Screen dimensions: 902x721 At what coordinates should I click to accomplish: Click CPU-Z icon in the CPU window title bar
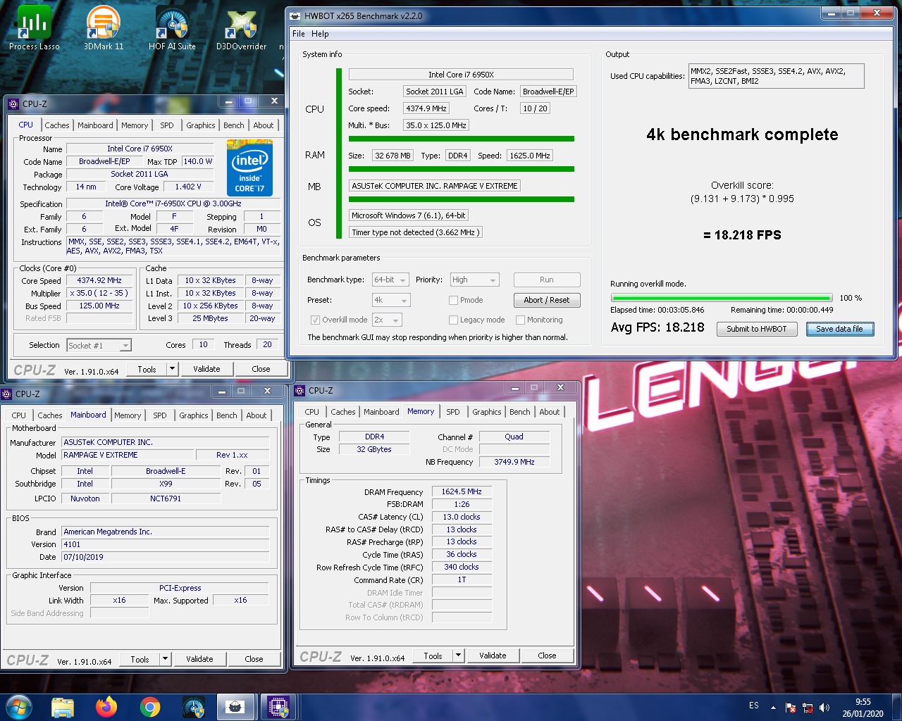click(x=13, y=104)
